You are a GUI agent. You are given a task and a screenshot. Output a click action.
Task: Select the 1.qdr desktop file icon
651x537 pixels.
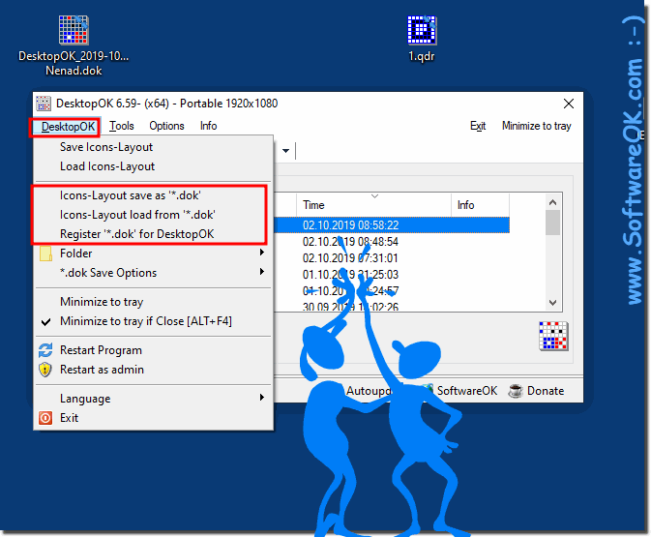pyautogui.click(x=422, y=30)
